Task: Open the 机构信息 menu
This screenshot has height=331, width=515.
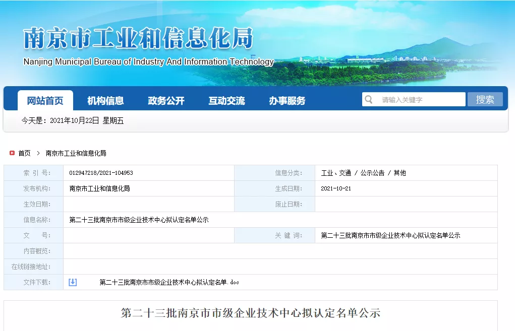Action: click(x=106, y=100)
